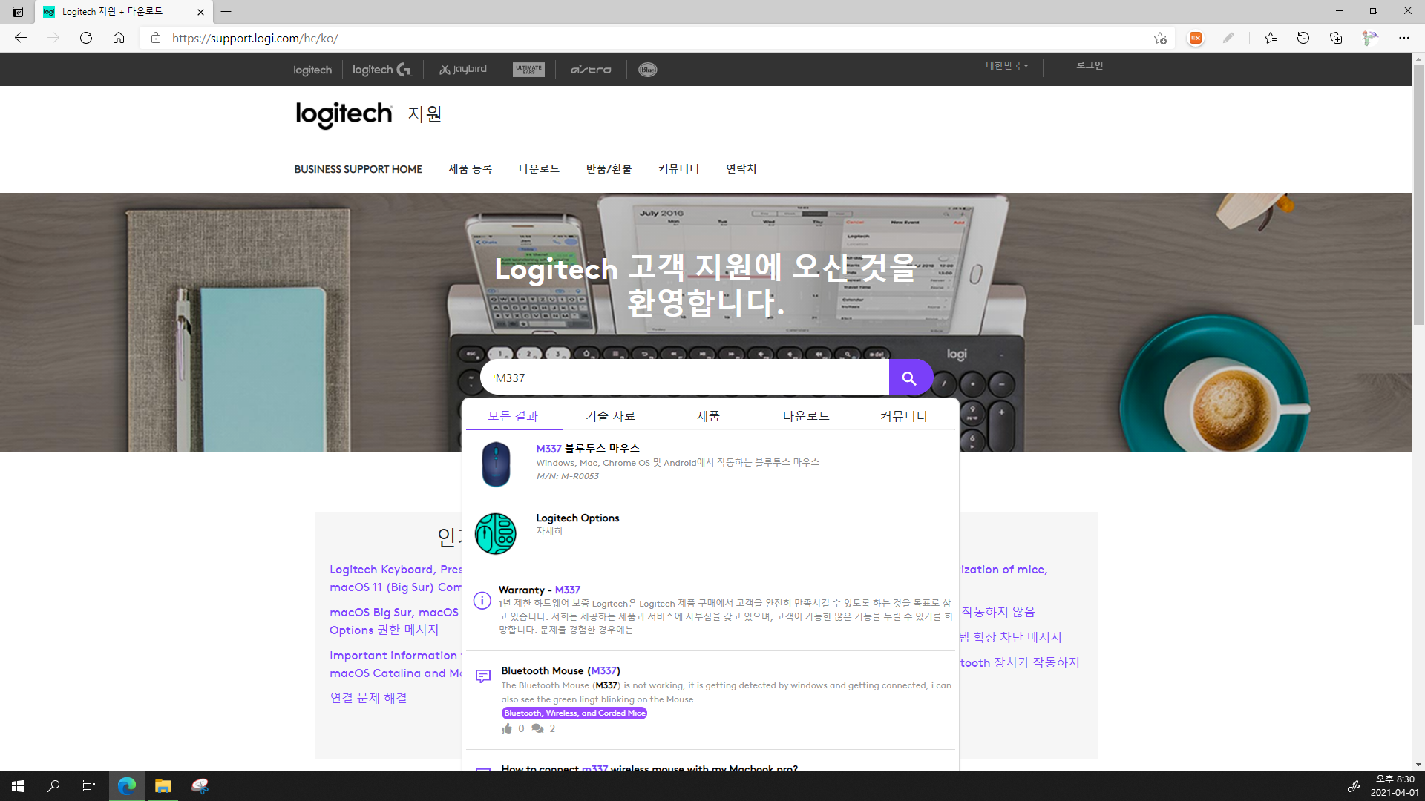Open the Ultimate Ears brand logo
Image resolution: width=1425 pixels, height=801 pixels.
coord(528,70)
